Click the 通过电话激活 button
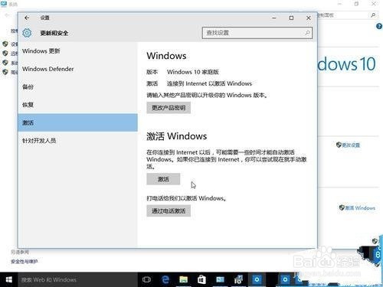 coord(169,211)
